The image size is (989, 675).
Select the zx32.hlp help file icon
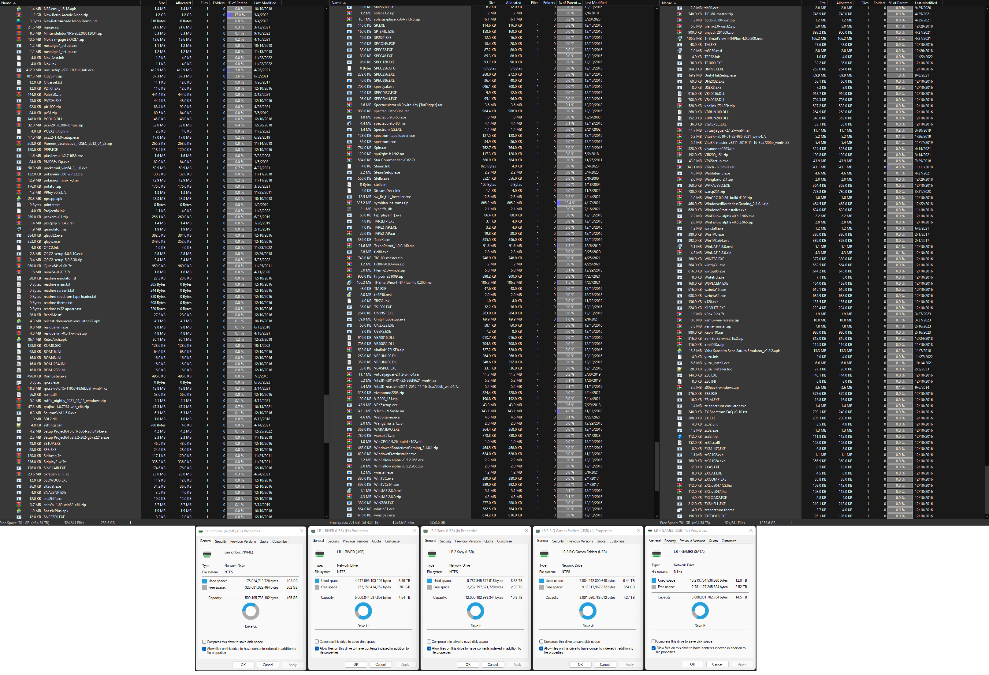tap(680, 437)
